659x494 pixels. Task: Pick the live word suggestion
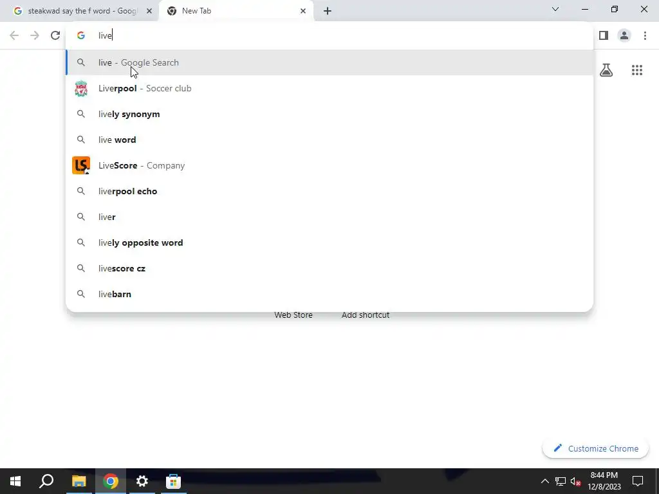(x=329, y=140)
